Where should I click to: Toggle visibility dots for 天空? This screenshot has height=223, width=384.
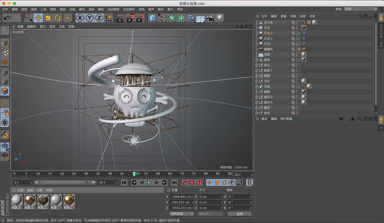click(x=297, y=28)
